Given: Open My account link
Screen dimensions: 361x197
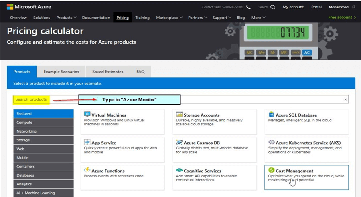Looking at the screenshot, I should tap(293, 7).
